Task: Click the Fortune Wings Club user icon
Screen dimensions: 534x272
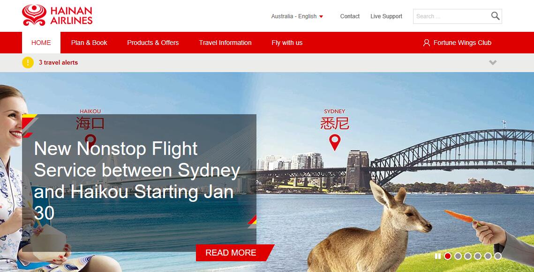Action: [x=426, y=43]
